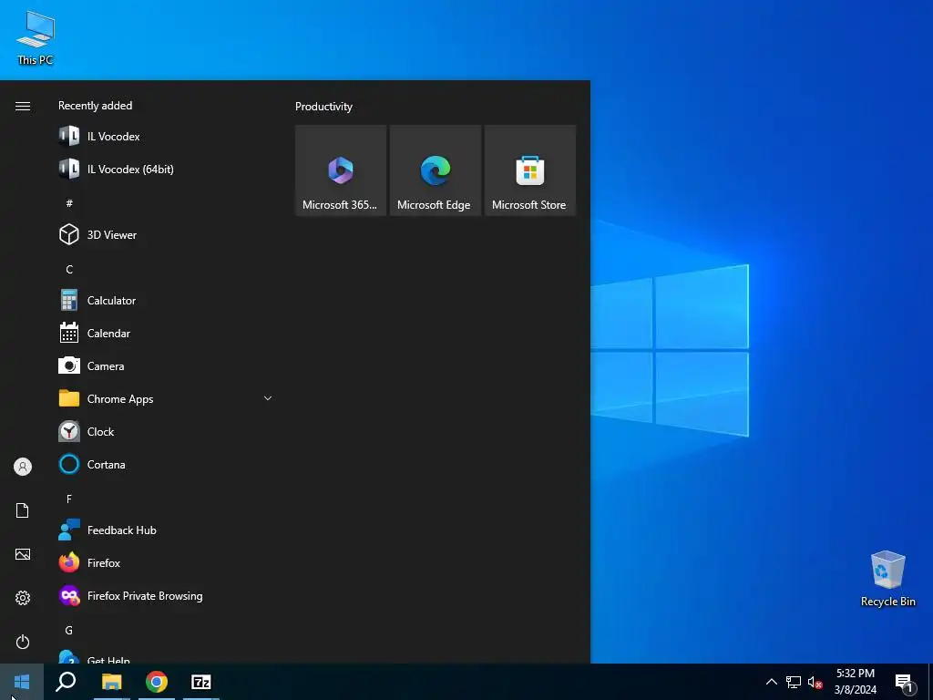933x700 pixels.
Task: Open File Explorer on taskbar
Action: coord(111,682)
